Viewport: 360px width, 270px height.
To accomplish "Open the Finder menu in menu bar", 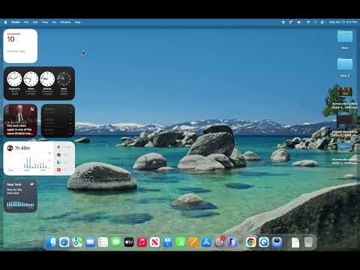I will (16, 22).
